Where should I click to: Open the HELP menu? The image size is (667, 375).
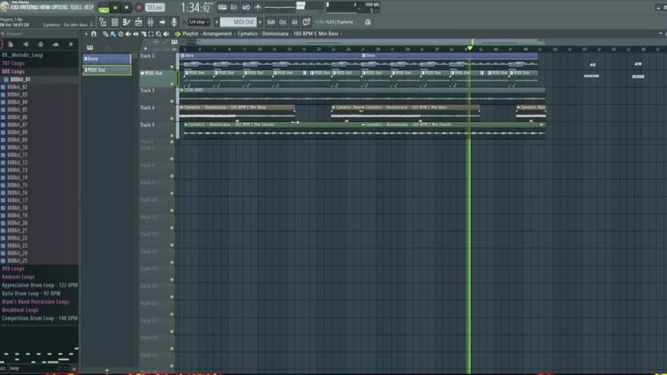pyautogui.click(x=89, y=7)
